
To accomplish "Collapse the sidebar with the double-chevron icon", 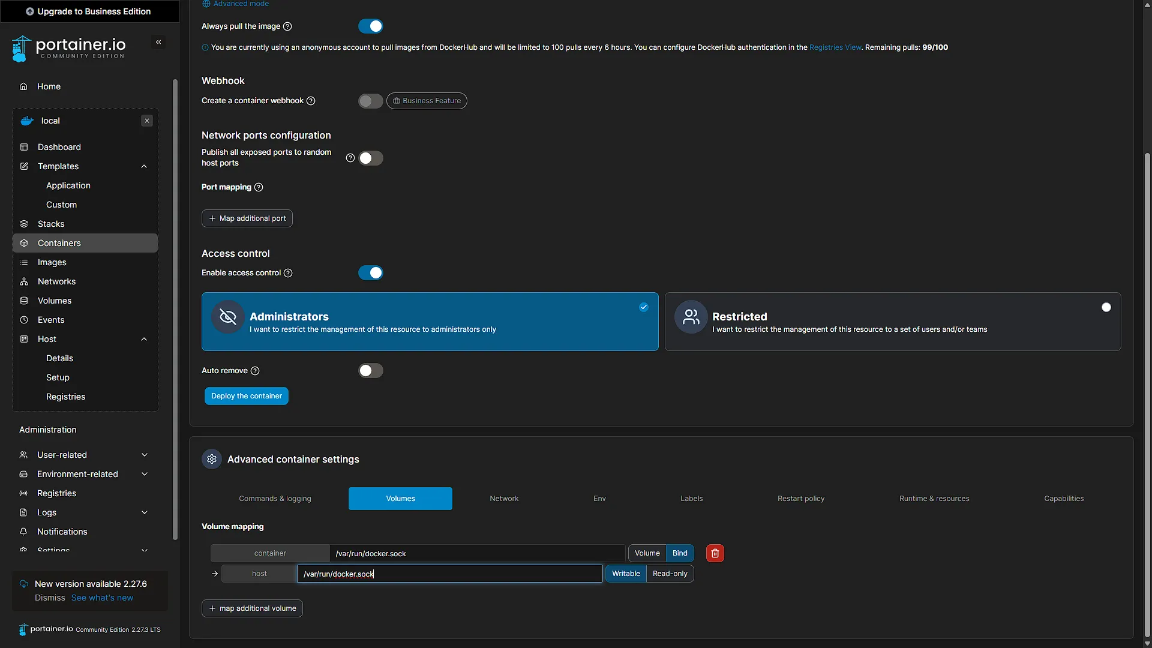I will [158, 42].
